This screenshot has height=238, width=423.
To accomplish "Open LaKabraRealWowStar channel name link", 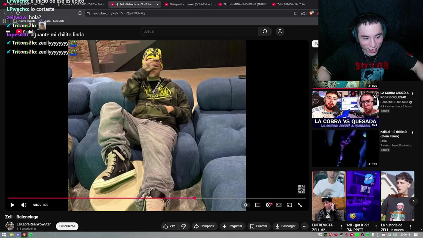I will tap(33, 224).
